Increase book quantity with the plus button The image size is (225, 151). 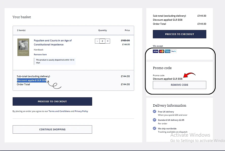pos(108,41)
